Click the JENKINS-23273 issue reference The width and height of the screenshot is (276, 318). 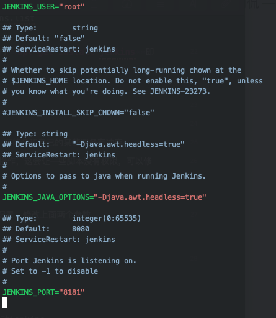tap(179, 91)
